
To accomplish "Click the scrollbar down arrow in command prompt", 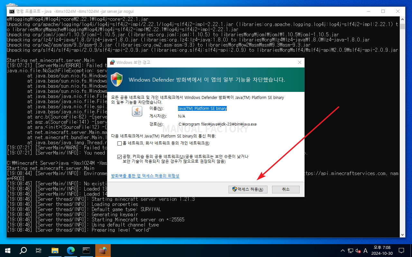I will (x=402, y=235).
